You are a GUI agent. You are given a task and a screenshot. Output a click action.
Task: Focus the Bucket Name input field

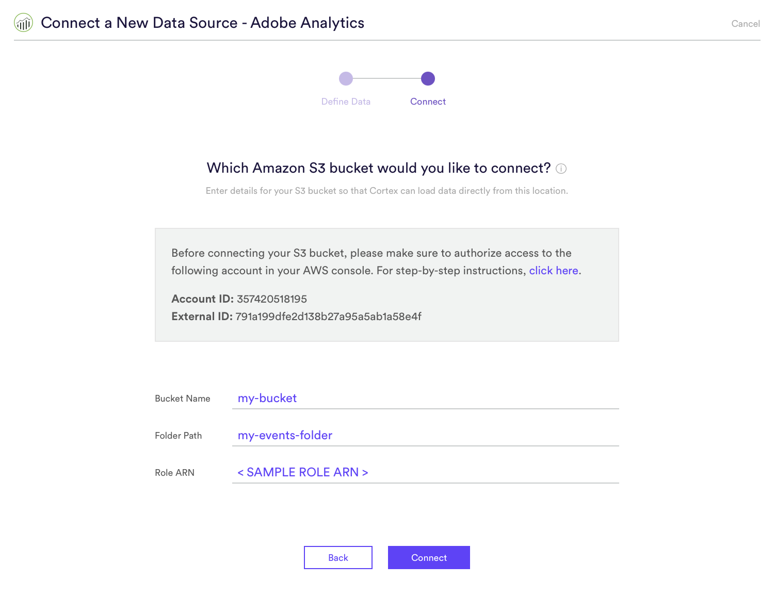coord(426,398)
